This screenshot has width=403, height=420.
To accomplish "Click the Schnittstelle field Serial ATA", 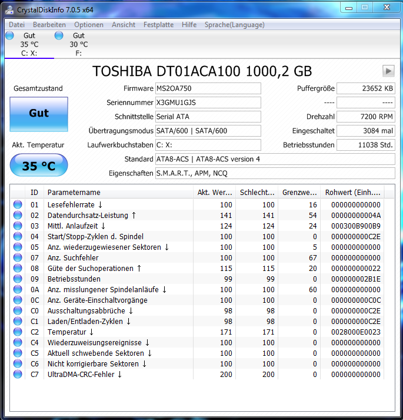I will 208,117.
